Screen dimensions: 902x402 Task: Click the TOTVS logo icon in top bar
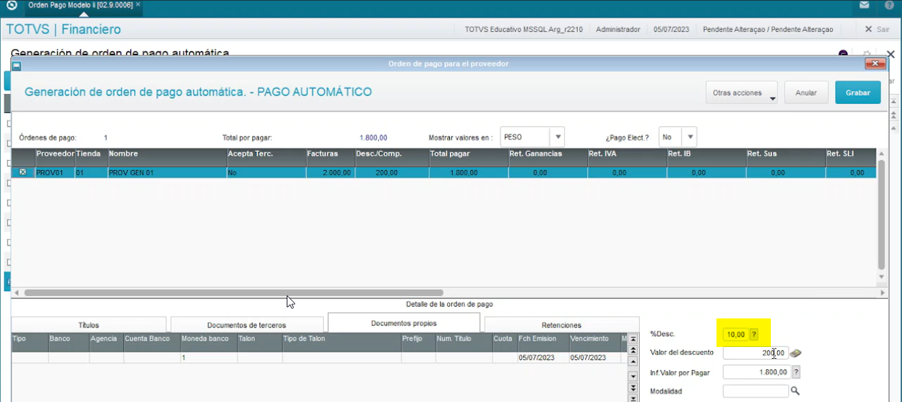11,5
